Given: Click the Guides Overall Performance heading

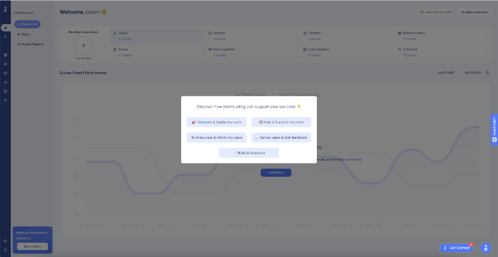Looking at the screenshot, I should point(83,73).
